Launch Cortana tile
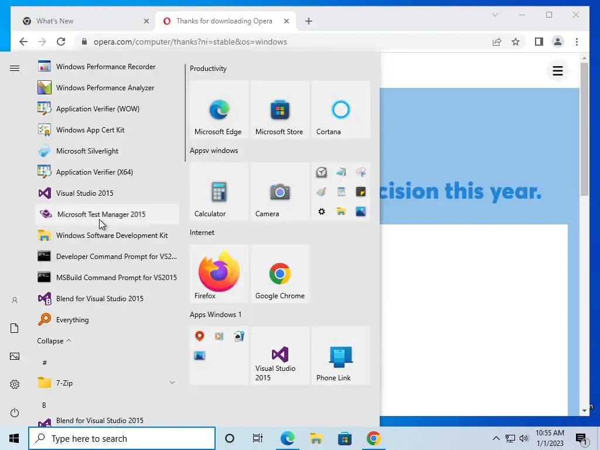Image resolution: width=600 pixels, height=450 pixels. click(340, 110)
